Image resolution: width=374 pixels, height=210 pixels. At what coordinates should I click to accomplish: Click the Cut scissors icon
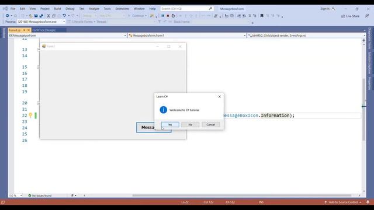[x=49, y=16]
